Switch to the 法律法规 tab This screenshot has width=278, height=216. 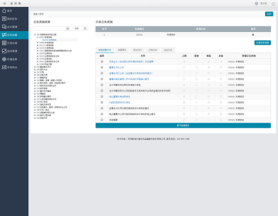(x=153, y=50)
